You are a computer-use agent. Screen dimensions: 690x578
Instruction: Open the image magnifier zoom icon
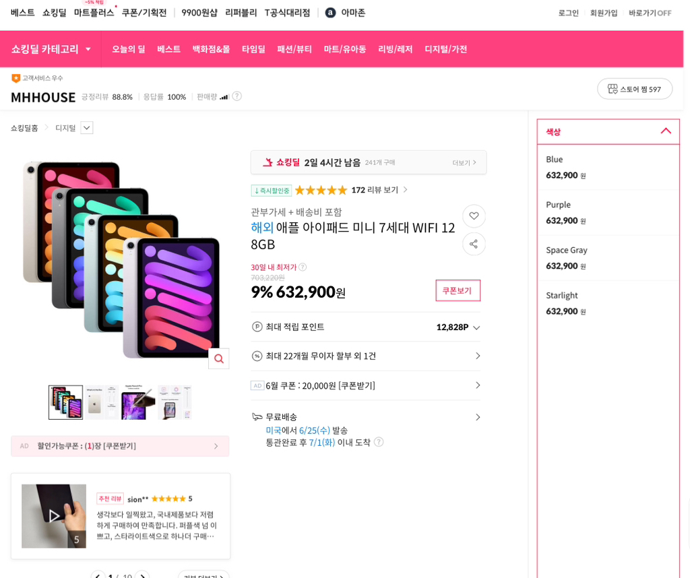pyautogui.click(x=218, y=358)
